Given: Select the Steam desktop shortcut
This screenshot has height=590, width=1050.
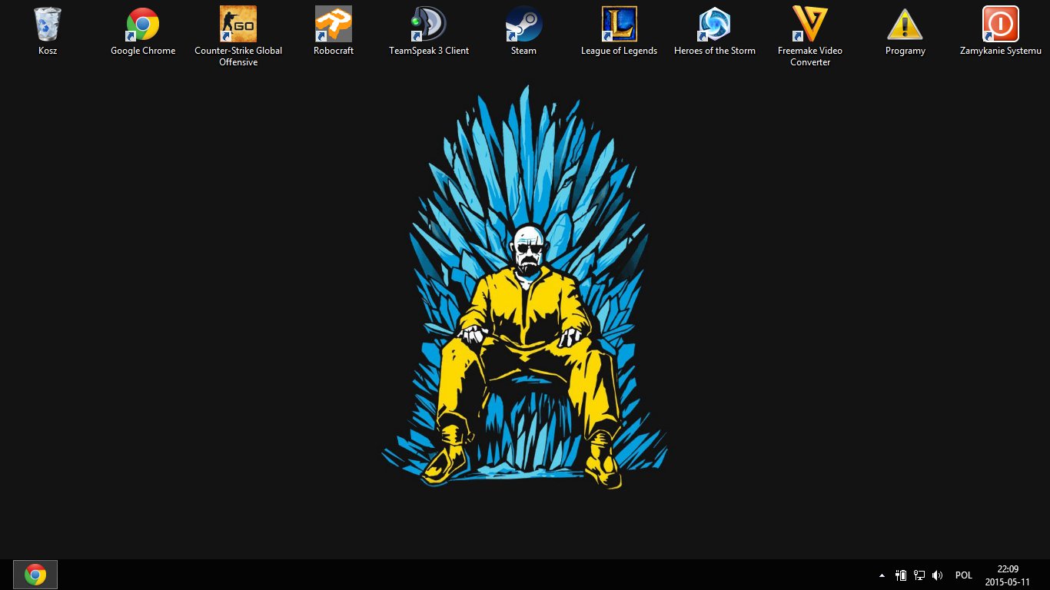Looking at the screenshot, I should [524, 25].
